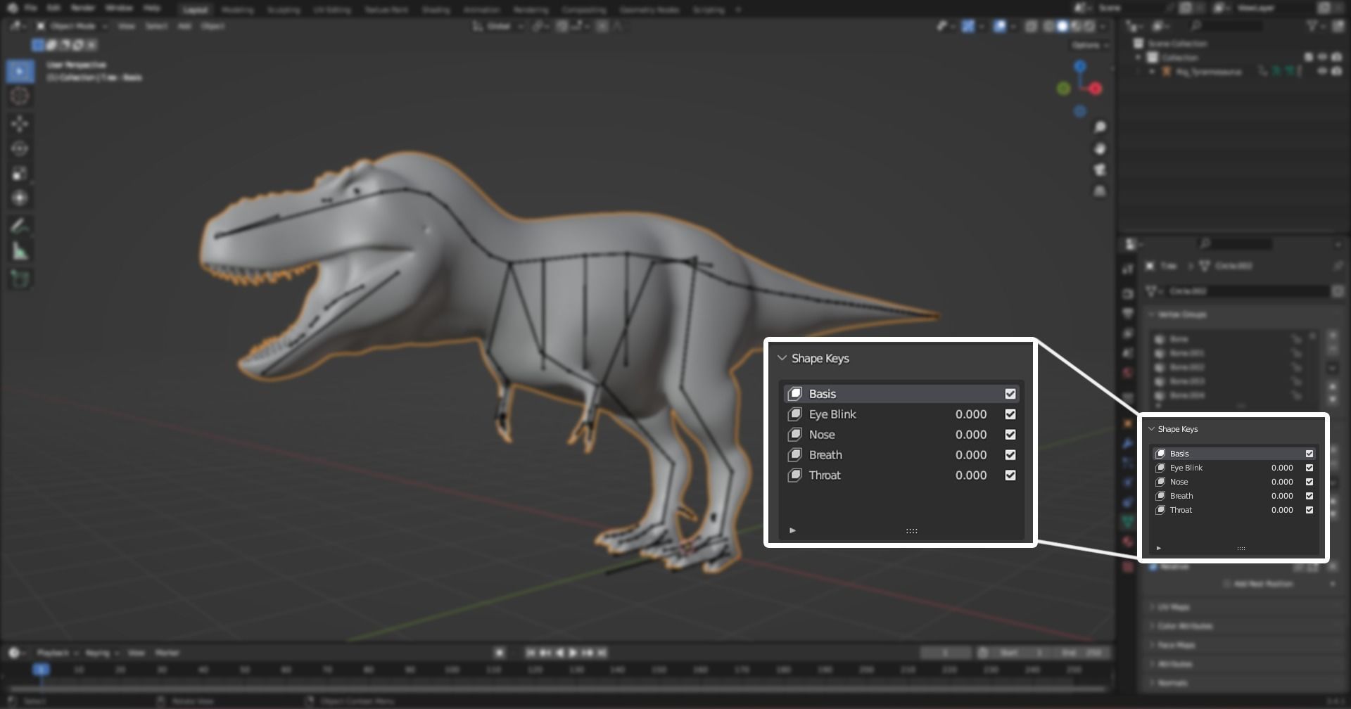Click the viewport zoom magnifier icon
Screen dimensions: 1351x709
coord(1100,127)
